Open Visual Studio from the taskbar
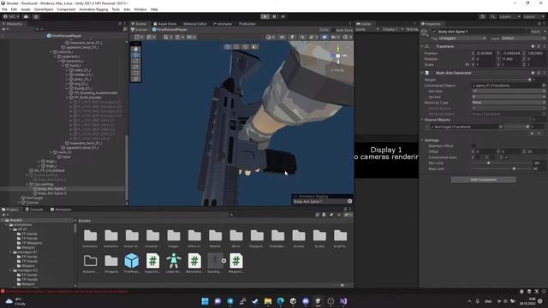 tap(343, 301)
